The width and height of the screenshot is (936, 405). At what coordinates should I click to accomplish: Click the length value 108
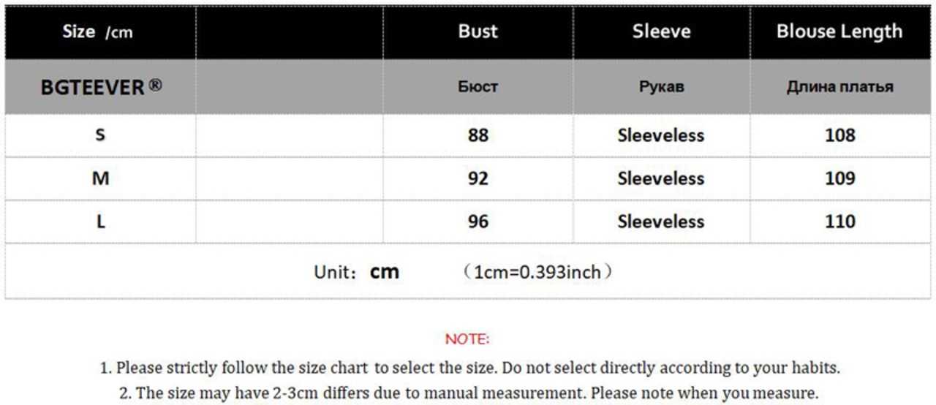click(x=839, y=135)
